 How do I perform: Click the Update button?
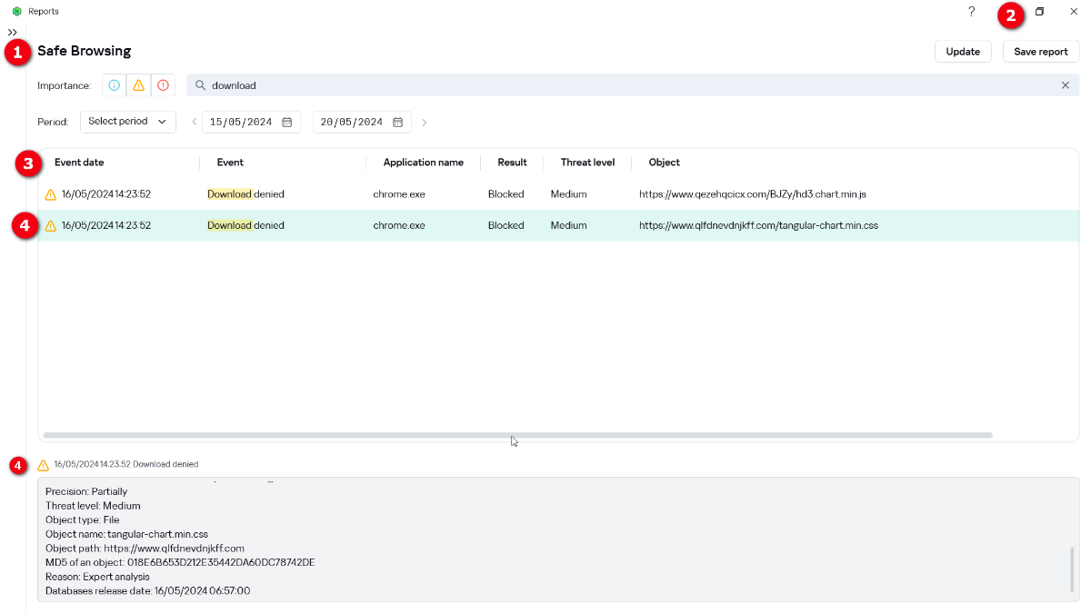click(963, 52)
